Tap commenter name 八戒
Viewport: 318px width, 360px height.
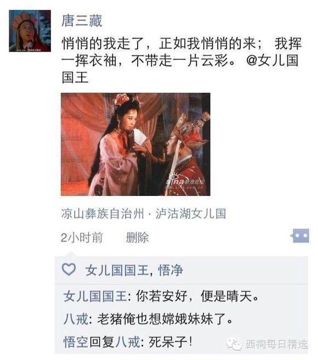click(76, 319)
